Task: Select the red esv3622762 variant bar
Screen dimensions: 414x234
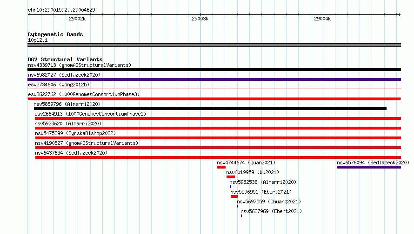Action: point(214,99)
